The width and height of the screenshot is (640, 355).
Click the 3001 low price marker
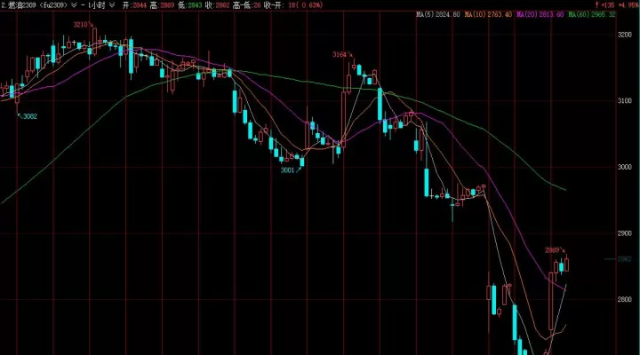287,170
